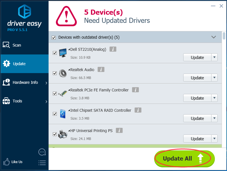
Task: Uncheck the HP Universal Printing PS checkbox
Action: point(55,134)
